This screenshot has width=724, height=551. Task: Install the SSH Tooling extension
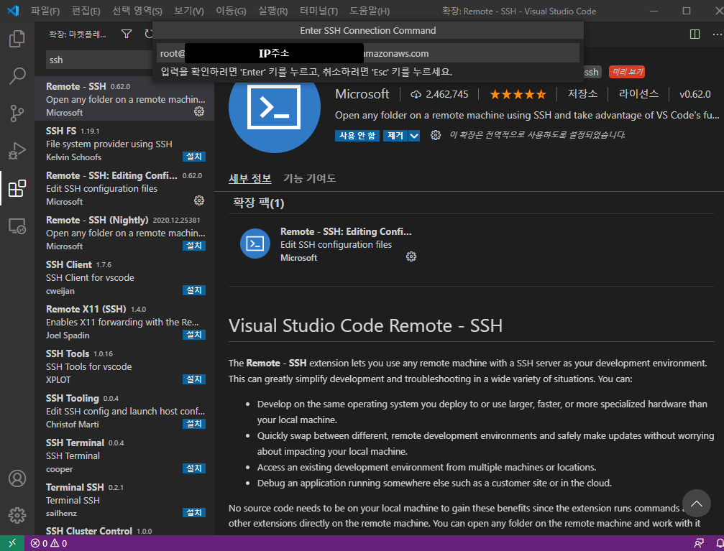[x=194, y=424]
